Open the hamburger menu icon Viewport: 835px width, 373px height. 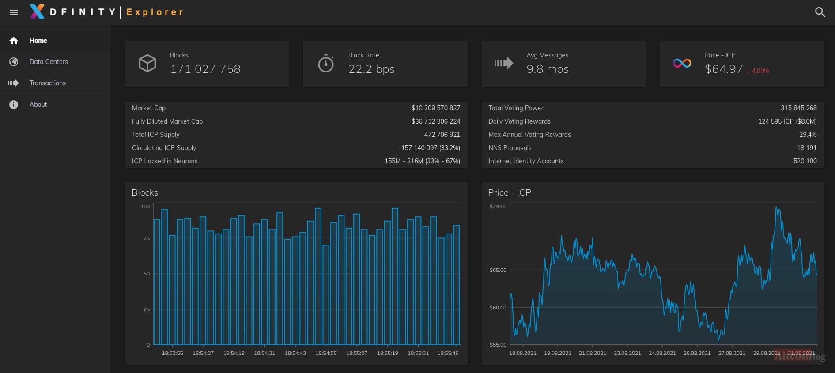pyautogui.click(x=14, y=12)
